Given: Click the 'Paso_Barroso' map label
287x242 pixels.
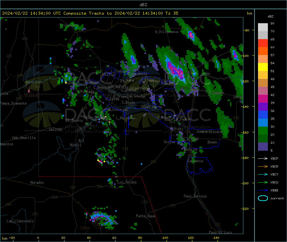Looking at the screenshot, I should point(195,196).
